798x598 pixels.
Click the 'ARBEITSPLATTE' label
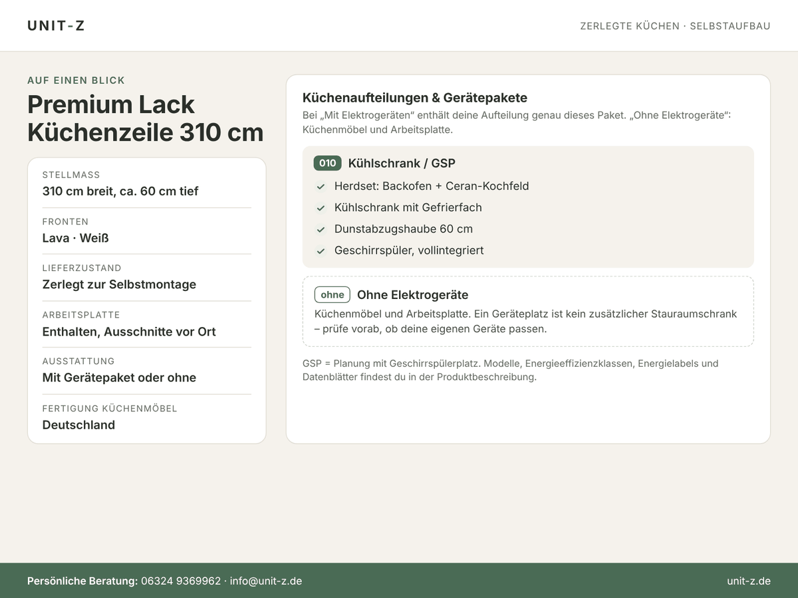[x=82, y=314]
